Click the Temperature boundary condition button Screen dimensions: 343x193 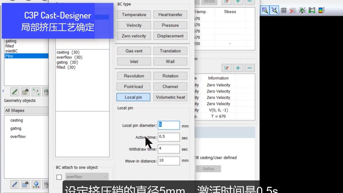tap(134, 14)
